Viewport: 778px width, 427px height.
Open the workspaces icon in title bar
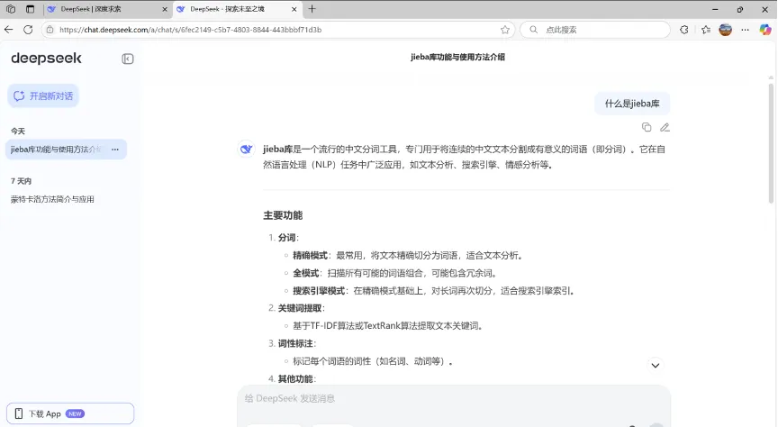click(x=11, y=9)
